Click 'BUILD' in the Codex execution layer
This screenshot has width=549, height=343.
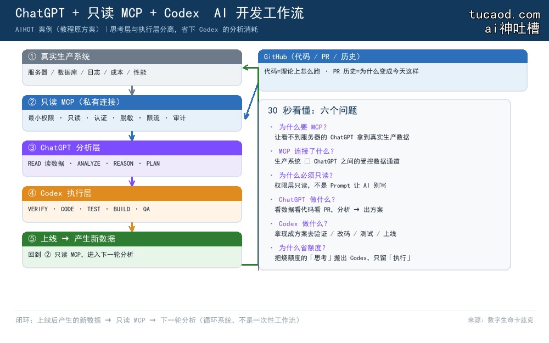(x=121, y=209)
